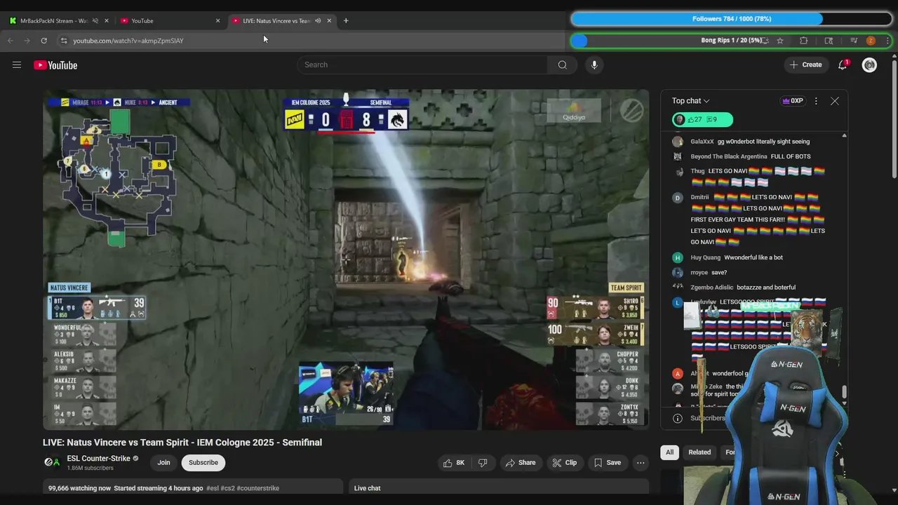Select the All filter chip
The height and width of the screenshot is (505, 898).
(669, 452)
